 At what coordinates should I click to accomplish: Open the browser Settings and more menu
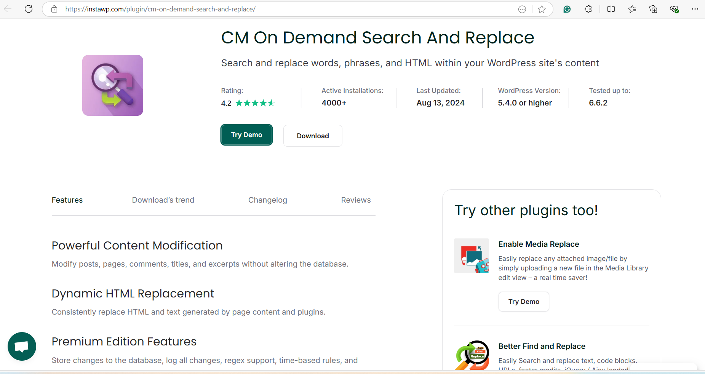pyautogui.click(x=695, y=9)
